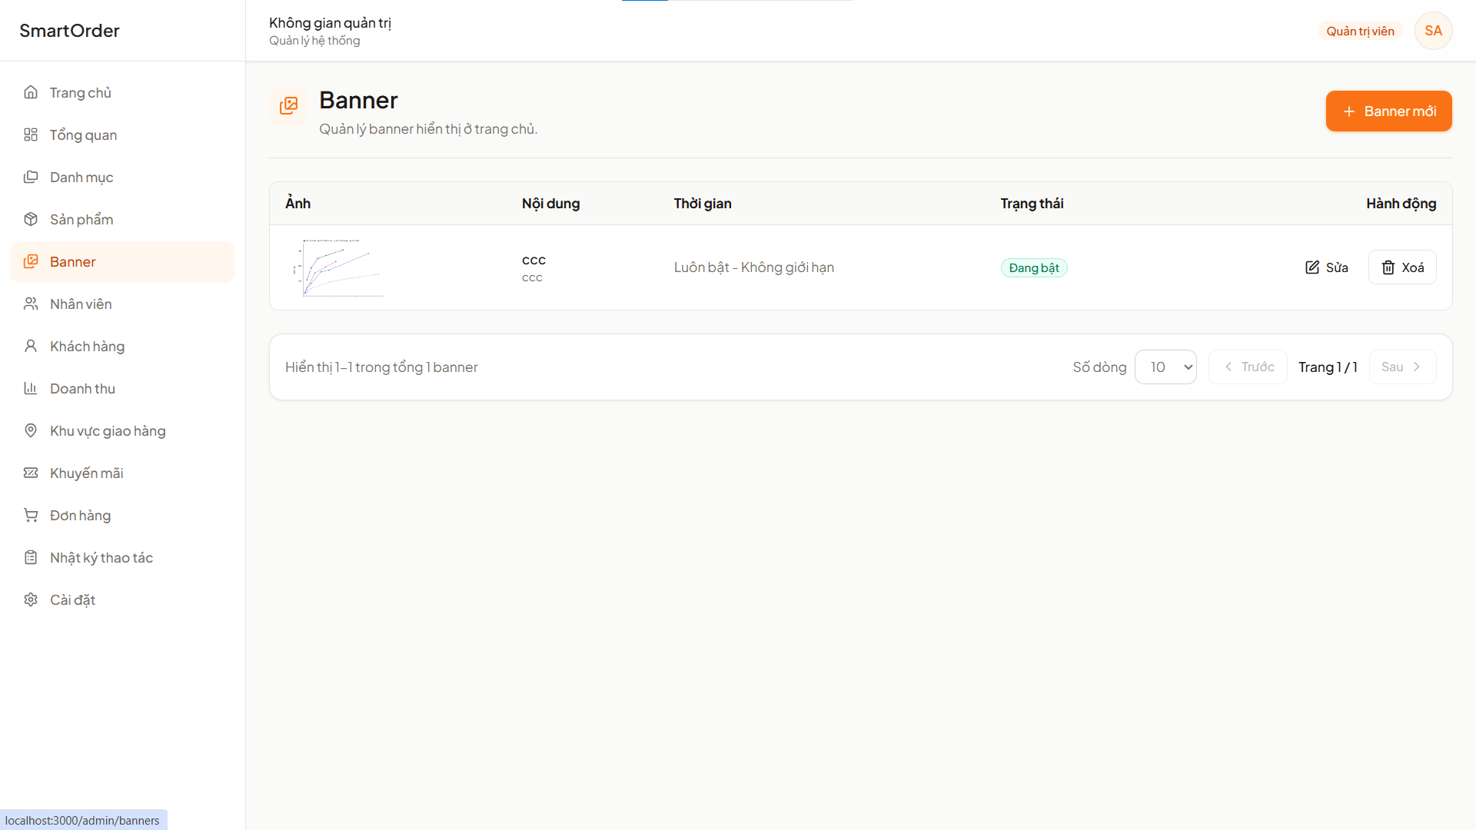Screen dimensions: 1476x830
Task: Click the Nhật ký thao tác clipboard icon
Action: 31,557
